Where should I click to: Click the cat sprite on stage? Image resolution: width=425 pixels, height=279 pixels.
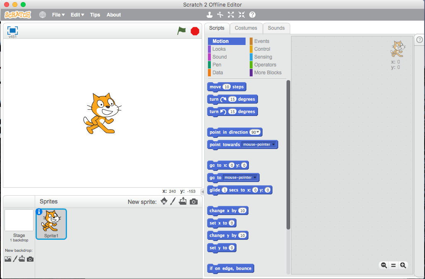coord(102,113)
